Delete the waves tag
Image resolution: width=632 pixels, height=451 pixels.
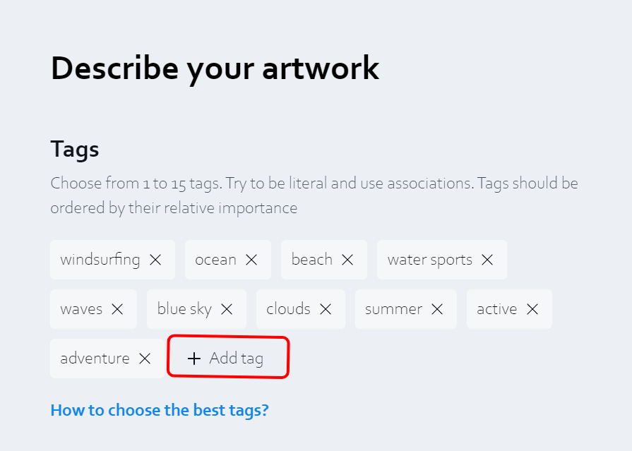click(117, 309)
